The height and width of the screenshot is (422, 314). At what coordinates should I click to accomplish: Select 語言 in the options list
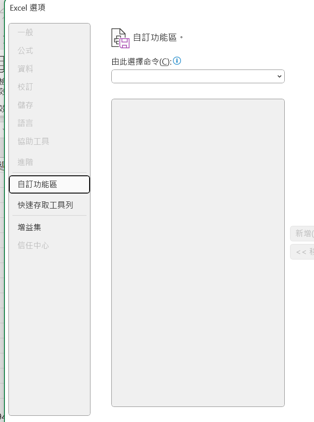49,123
